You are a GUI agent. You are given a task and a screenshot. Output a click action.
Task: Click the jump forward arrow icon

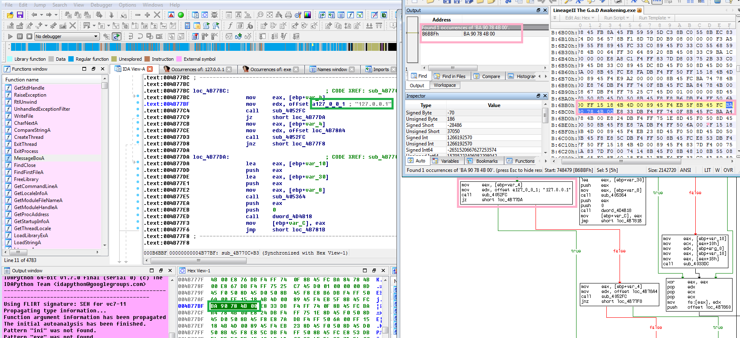(x=49, y=15)
